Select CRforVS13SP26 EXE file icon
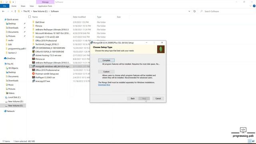This screenshot has height=144, width=256. (x=34, y=52)
